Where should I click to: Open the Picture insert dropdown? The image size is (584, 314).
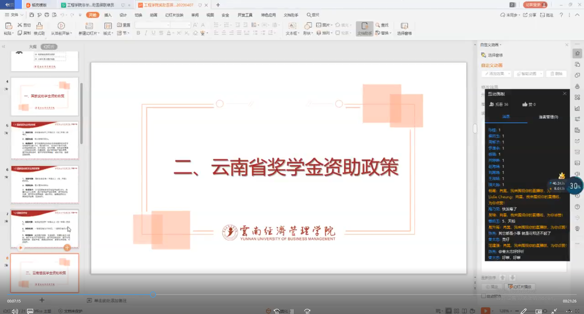click(x=325, y=25)
